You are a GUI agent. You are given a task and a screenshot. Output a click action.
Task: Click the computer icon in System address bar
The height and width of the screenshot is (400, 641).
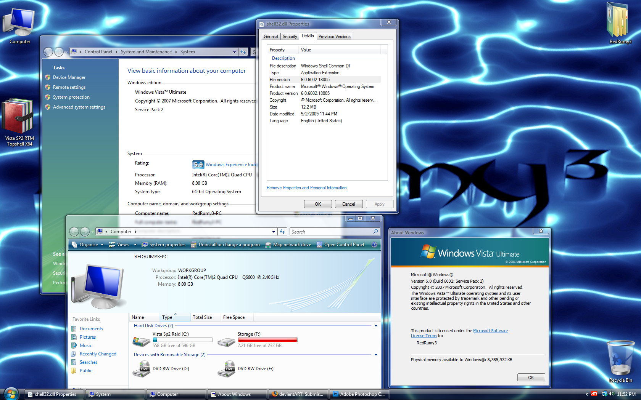74,51
